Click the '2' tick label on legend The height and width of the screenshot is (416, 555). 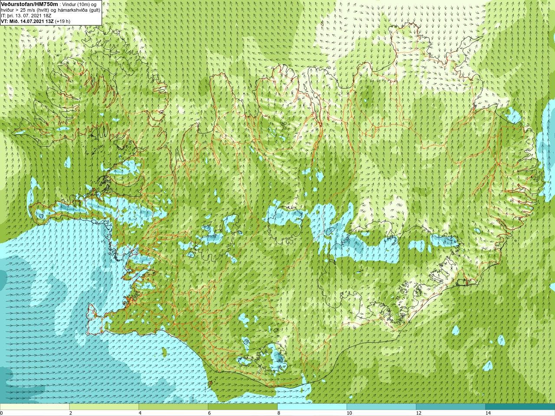(71, 413)
